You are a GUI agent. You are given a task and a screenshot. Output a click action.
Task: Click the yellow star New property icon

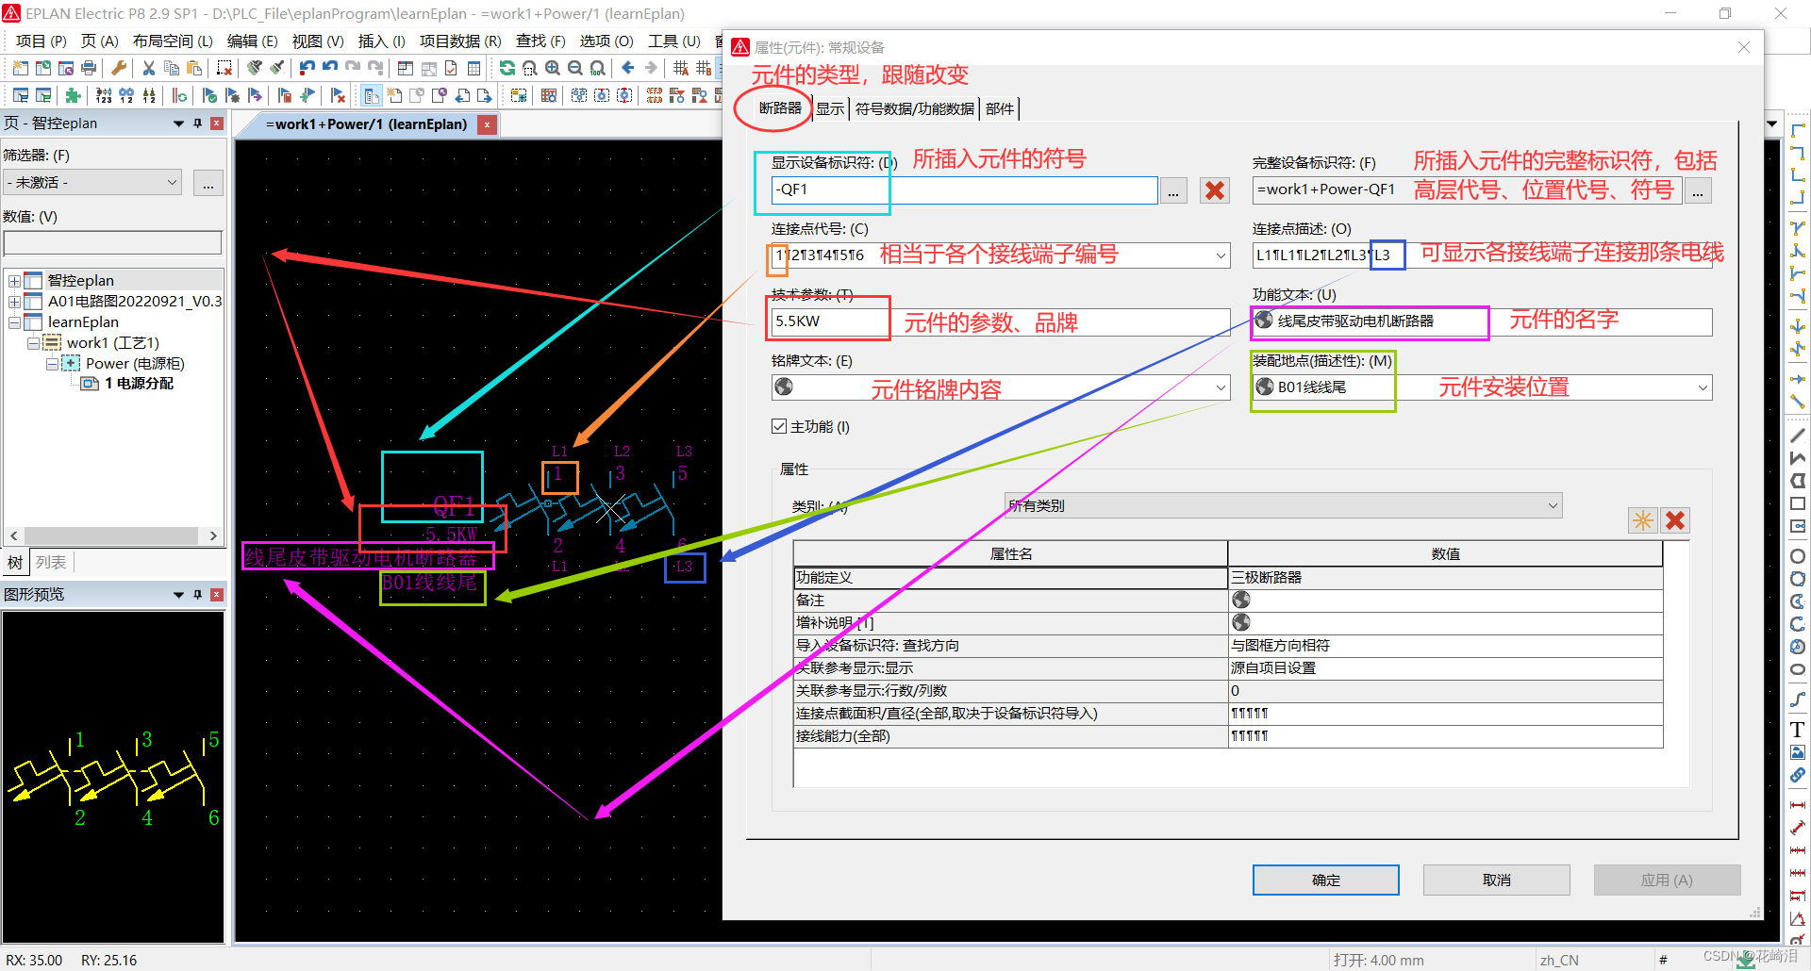(1643, 520)
